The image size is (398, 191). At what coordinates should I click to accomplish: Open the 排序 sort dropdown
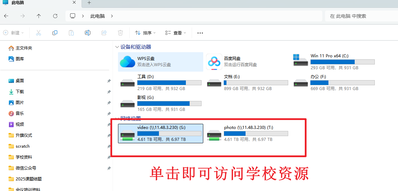145,33
